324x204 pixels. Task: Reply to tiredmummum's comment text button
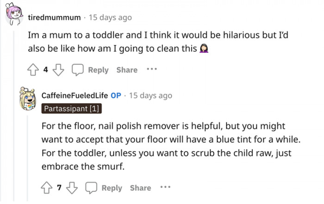click(98, 70)
